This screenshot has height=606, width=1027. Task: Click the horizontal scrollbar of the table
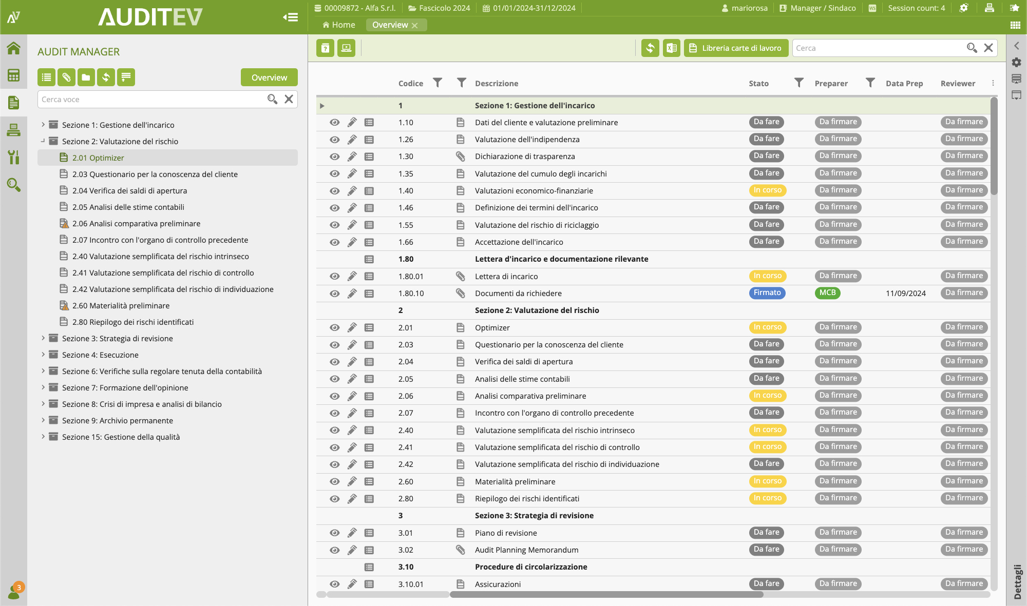click(x=606, y=595)
